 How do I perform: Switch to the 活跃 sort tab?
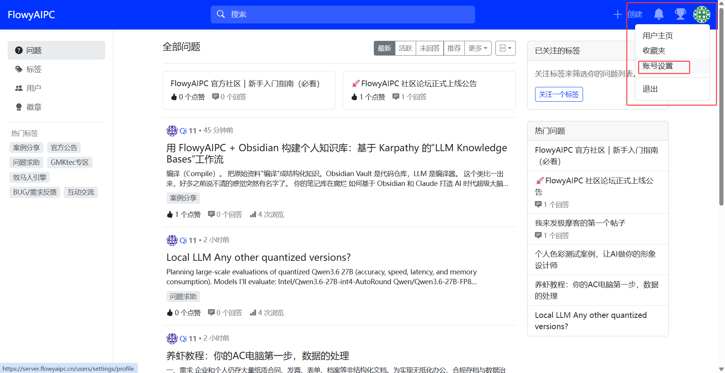406,48
